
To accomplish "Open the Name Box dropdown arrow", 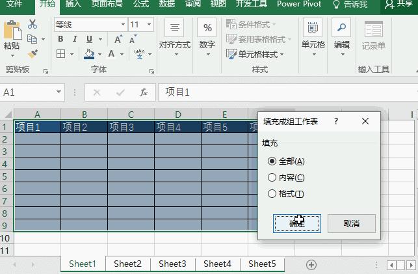I will 59,92.
